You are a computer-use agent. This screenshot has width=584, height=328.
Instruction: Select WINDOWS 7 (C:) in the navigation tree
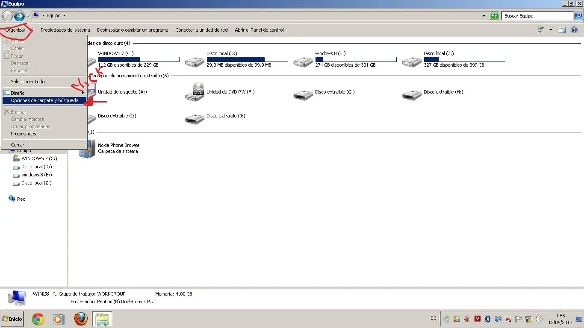[39, 158]
